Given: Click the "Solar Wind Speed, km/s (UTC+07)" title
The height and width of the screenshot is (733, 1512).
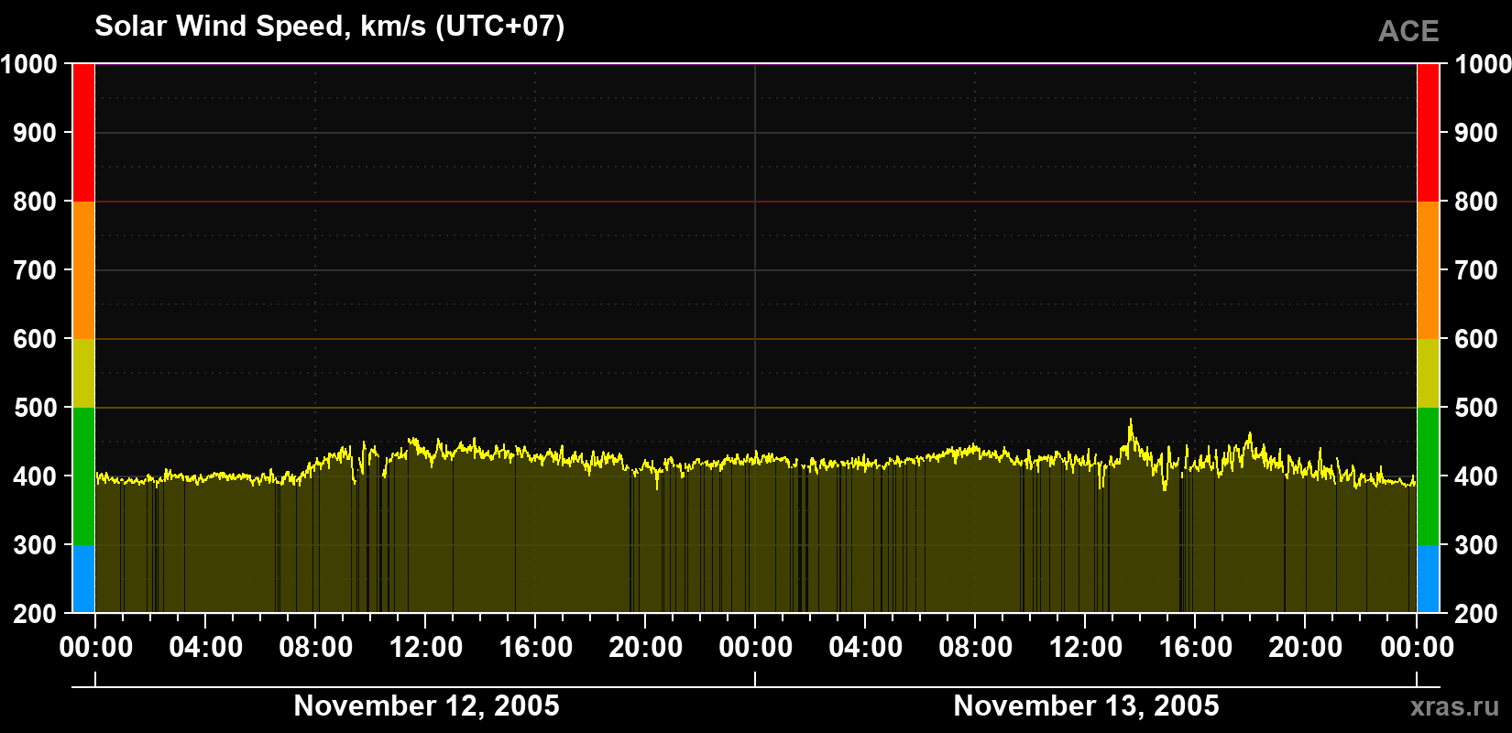Looking at the screenshot, I should tap(330, 26).
